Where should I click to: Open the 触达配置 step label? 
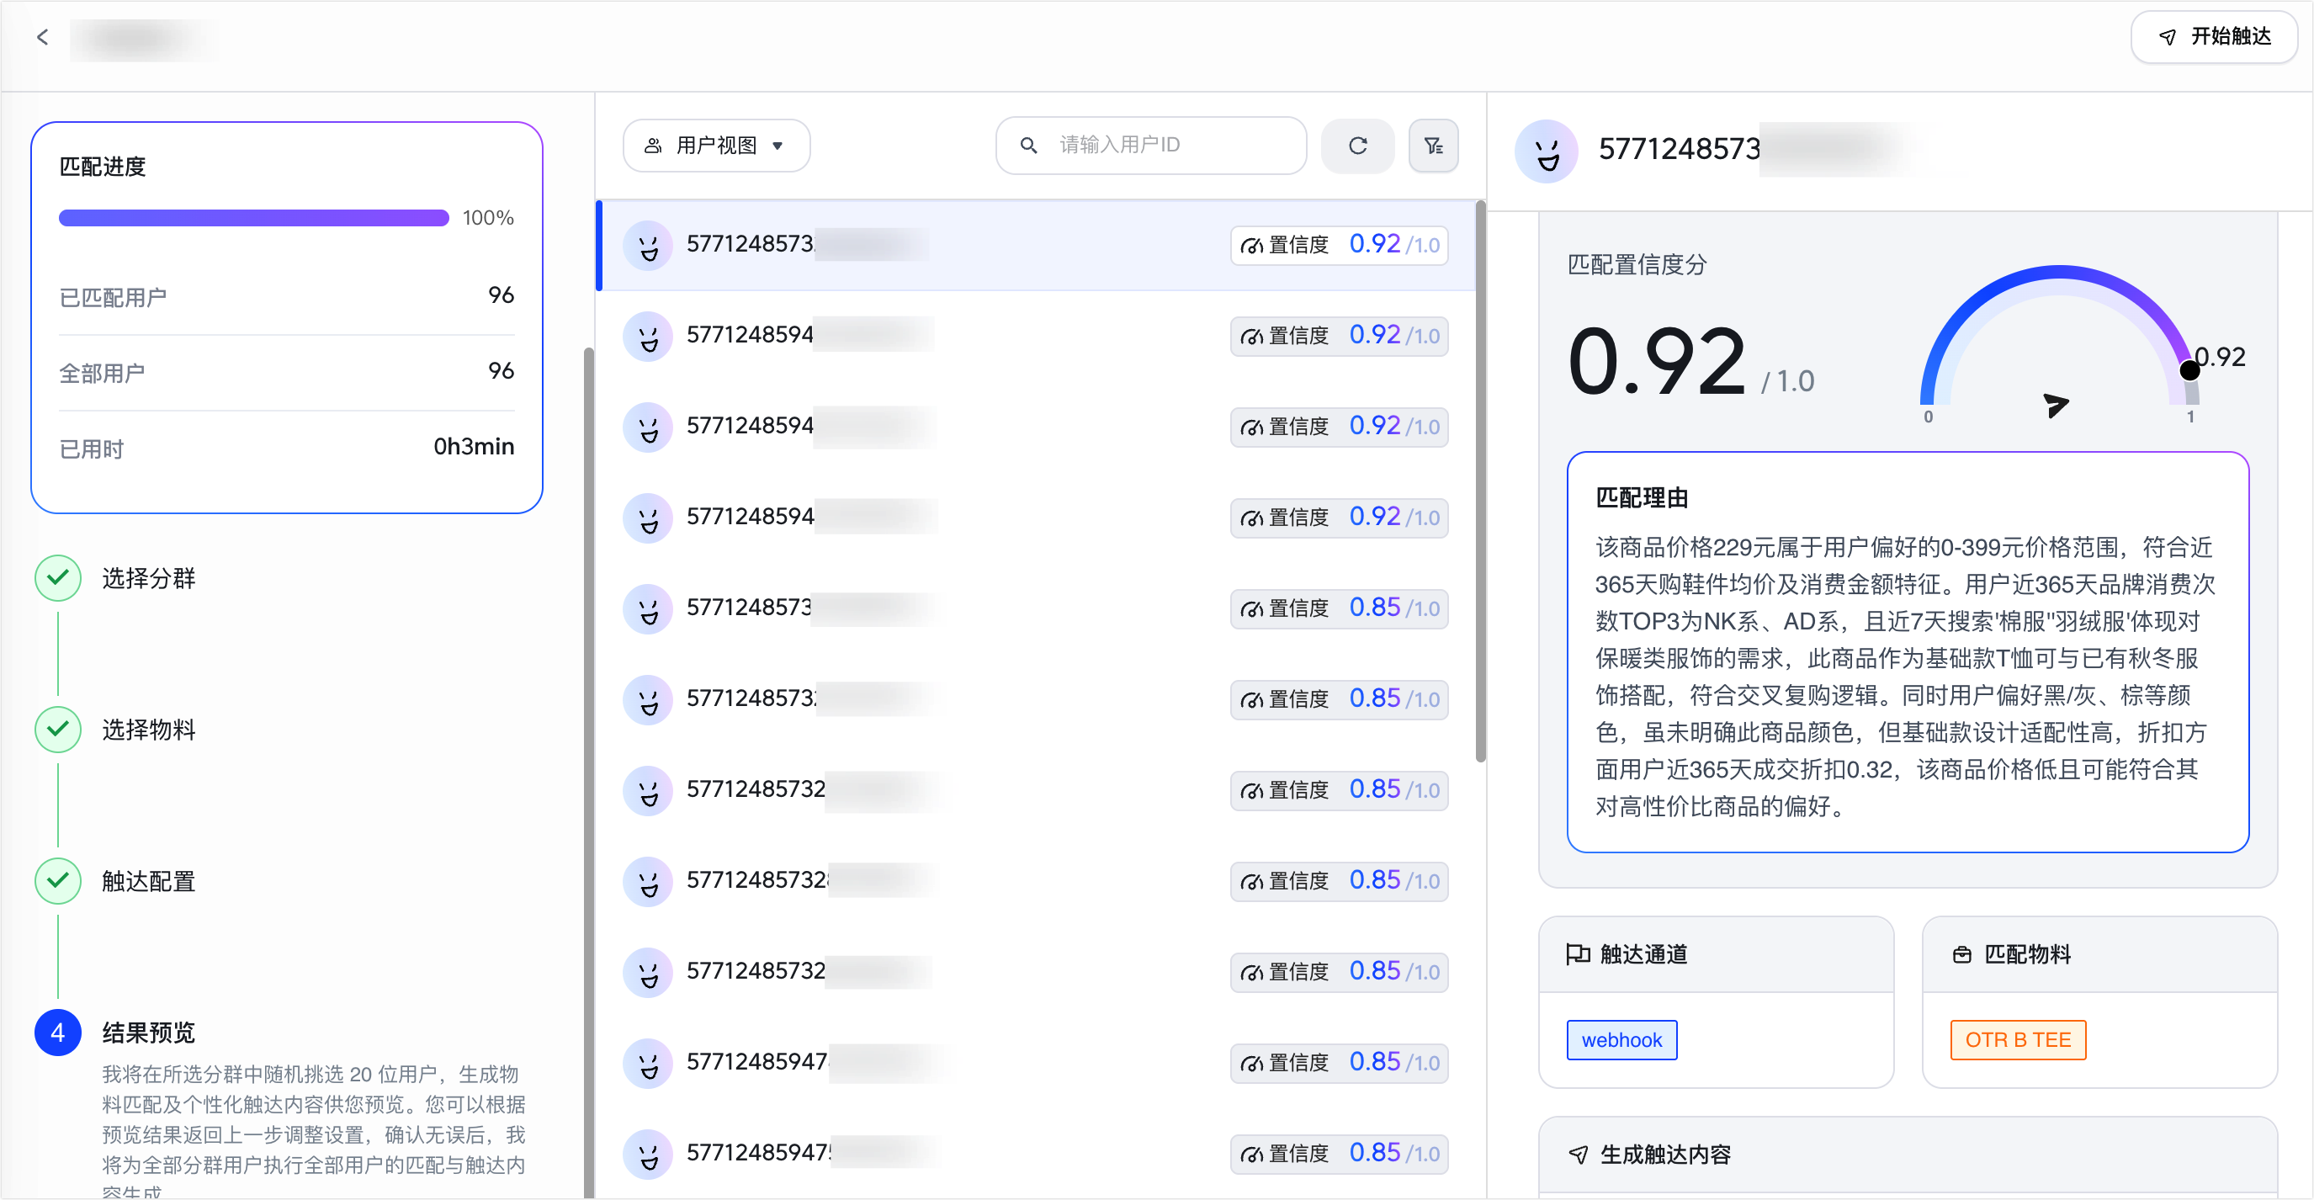tap(148, 881)
